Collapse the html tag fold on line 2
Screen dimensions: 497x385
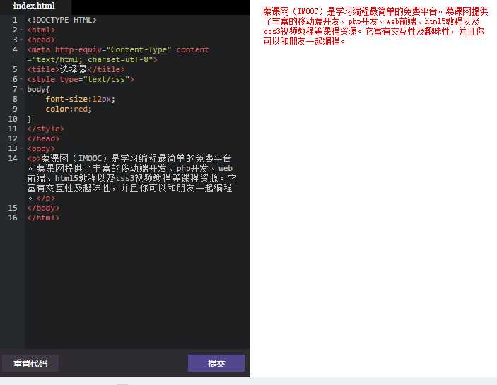coord(21,30)
